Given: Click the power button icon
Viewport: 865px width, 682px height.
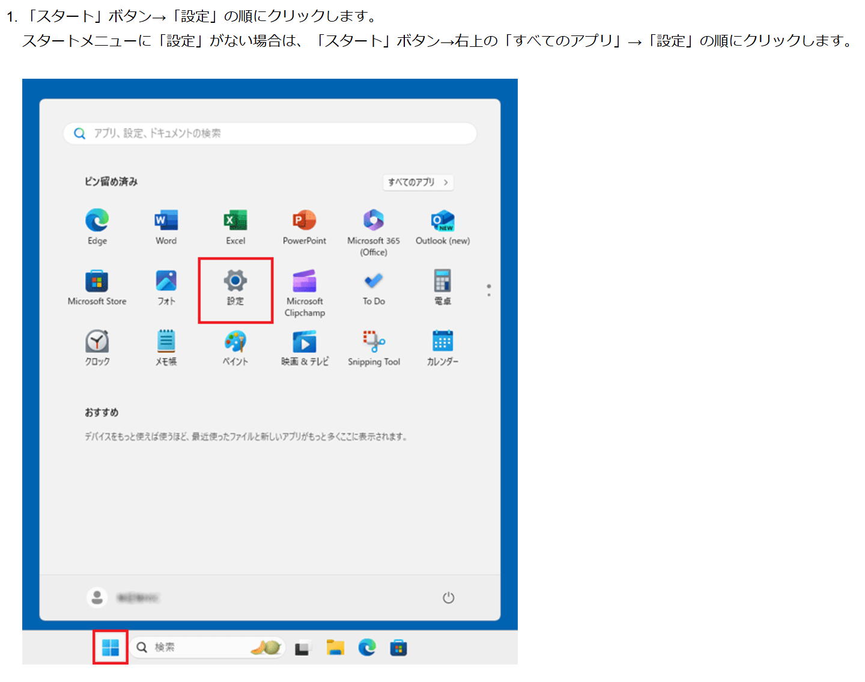Looking at the screenshot, I should click(448, 597).
